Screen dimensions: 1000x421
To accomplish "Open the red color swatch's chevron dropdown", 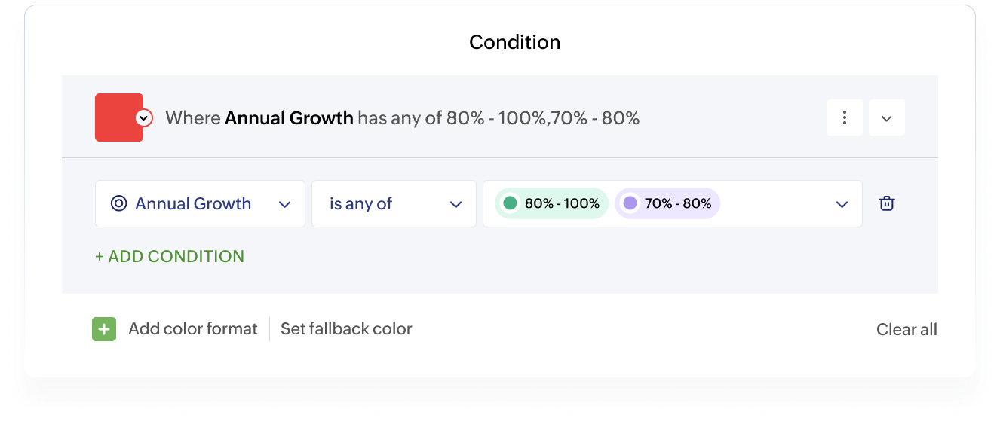I will 144,118.
